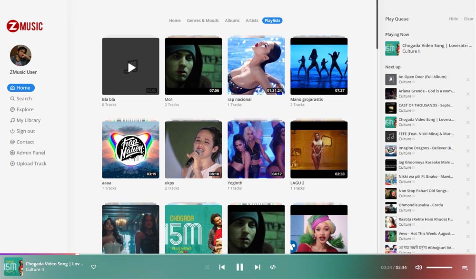Select An Open Door (Full Album) track
Screen dimensions: 476x279
pyautogui.click(x=422, y=77)
